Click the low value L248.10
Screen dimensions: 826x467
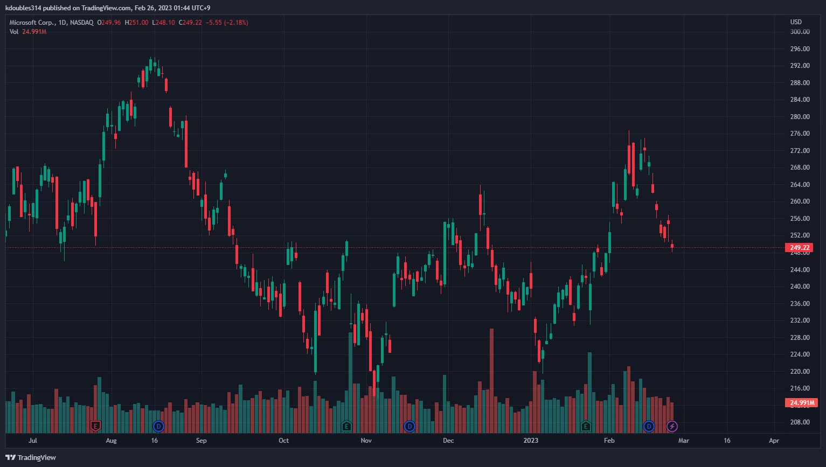tap(163, 23)
